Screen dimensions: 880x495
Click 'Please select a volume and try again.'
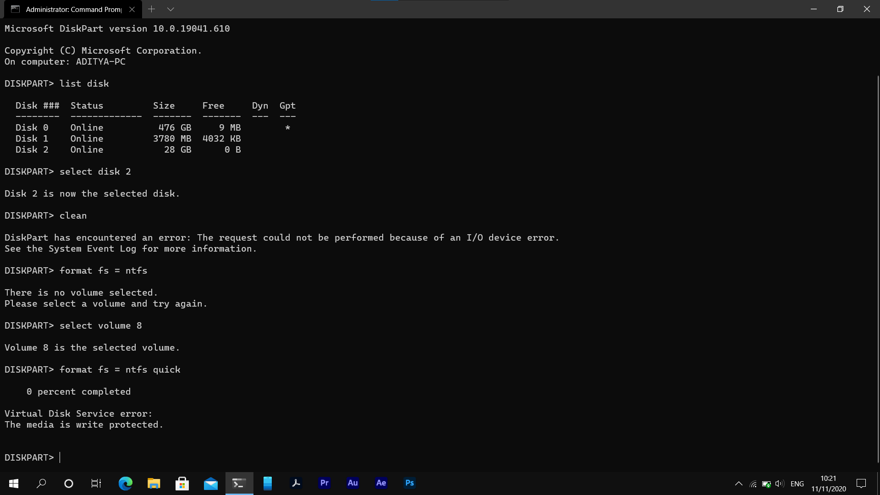click(106, 303)
